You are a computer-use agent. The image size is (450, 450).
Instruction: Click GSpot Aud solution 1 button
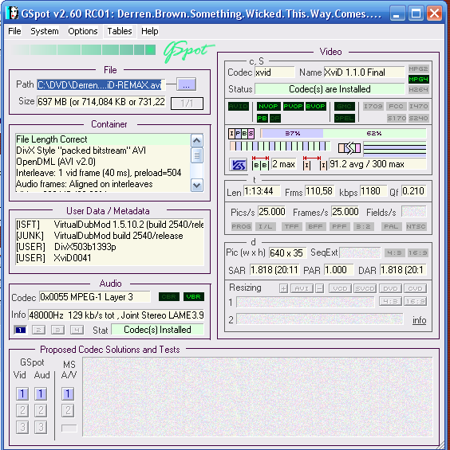coord(41,393)
